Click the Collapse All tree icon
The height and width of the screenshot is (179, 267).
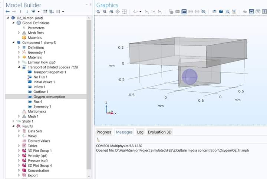pos(45,11)
